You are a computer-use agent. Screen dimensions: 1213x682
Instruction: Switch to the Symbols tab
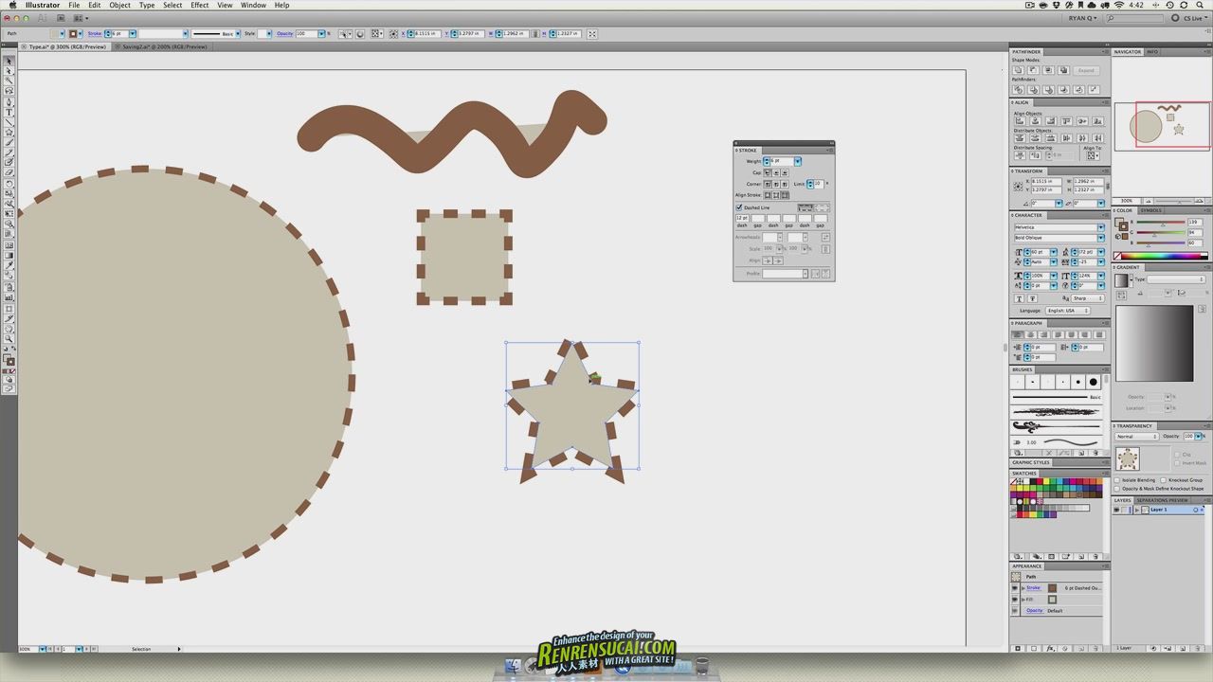(1151, 210)
